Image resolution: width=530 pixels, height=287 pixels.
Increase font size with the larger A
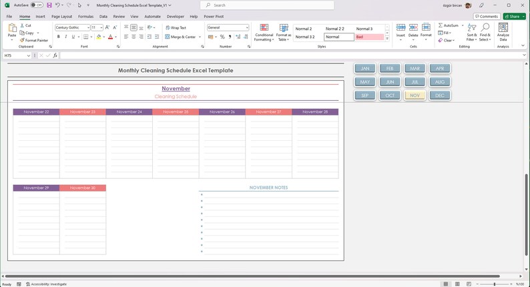(107, 27)
